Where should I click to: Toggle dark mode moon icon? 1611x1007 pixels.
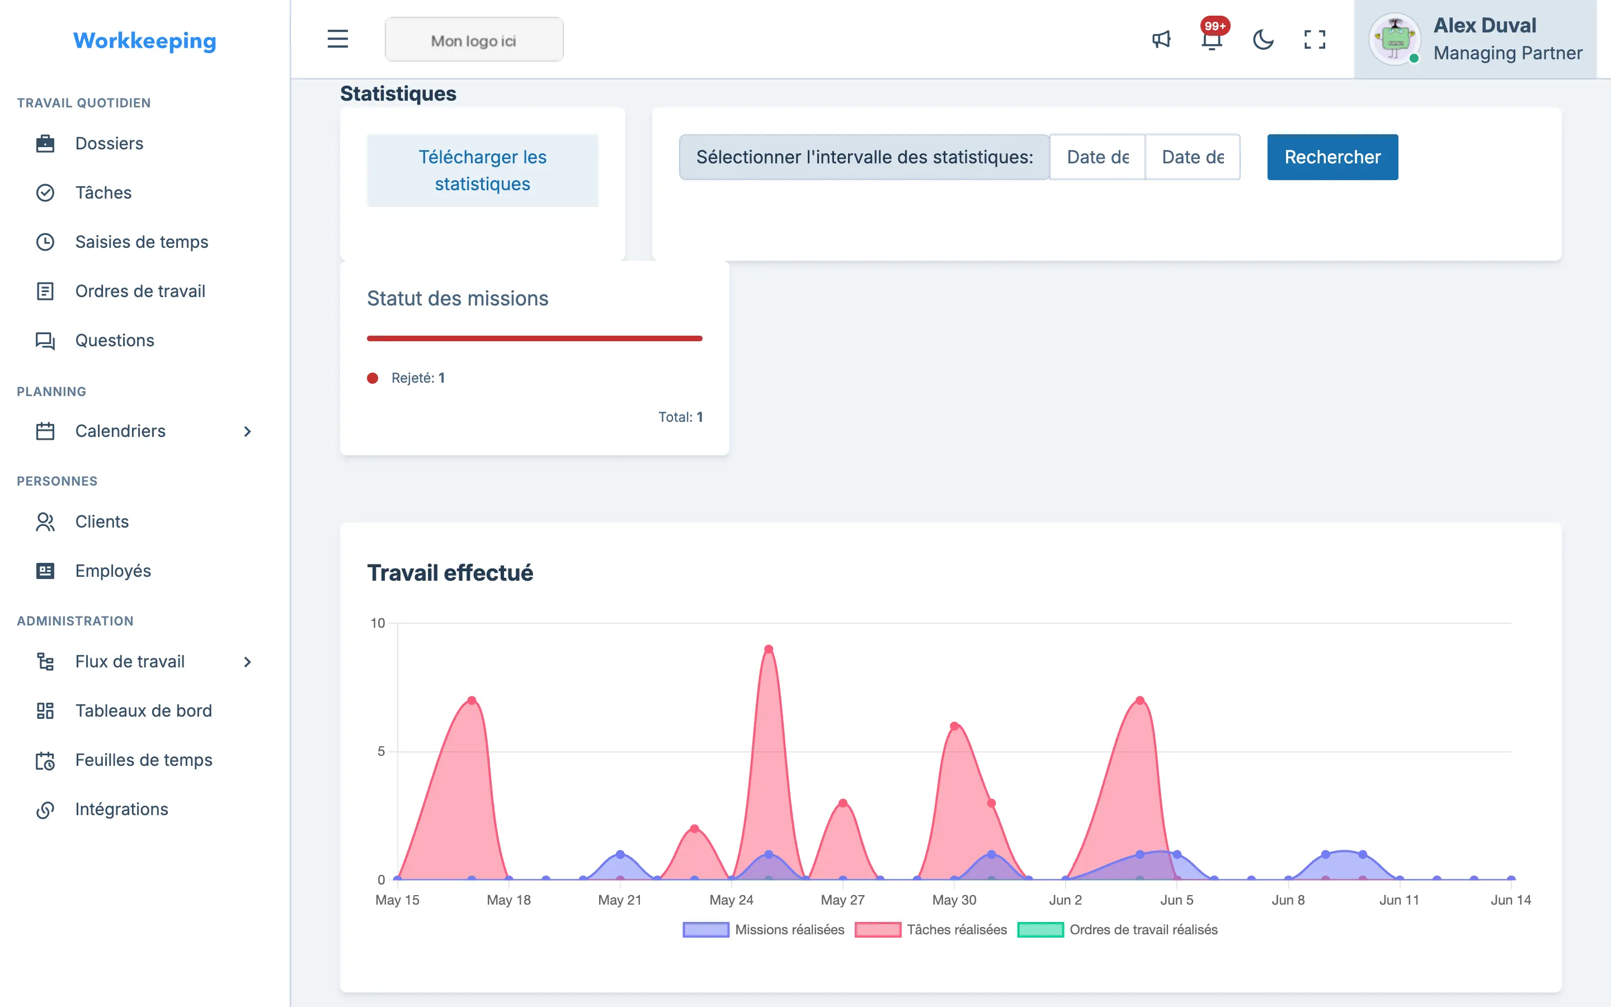pos(1263,39)
